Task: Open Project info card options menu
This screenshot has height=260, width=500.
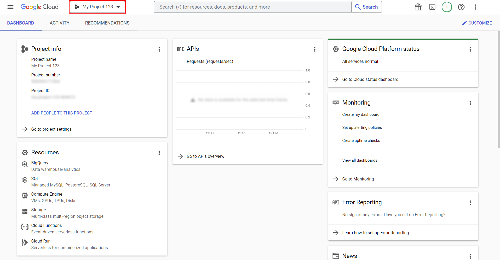Action: click(x=159, y=49)
